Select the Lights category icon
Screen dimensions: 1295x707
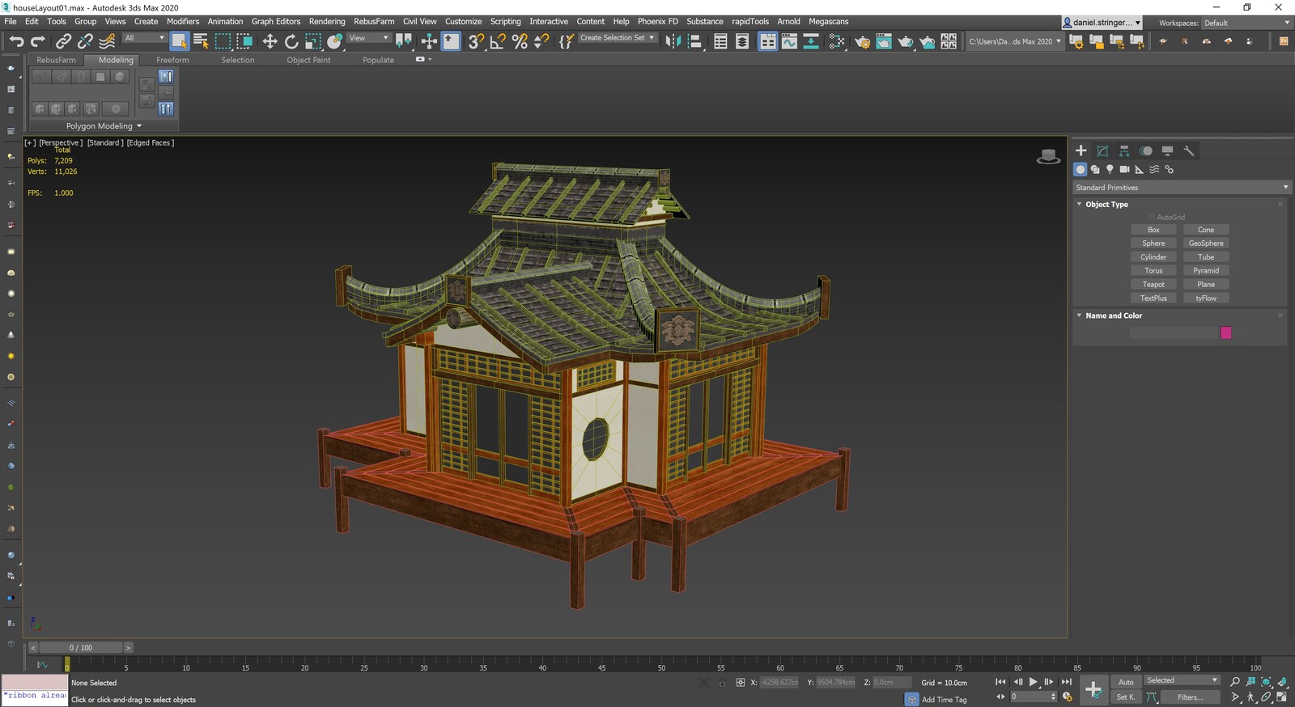click(1110, 169)
